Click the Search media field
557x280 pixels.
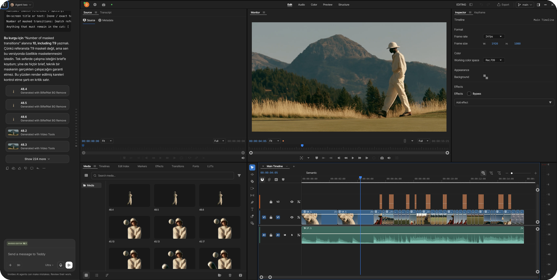point(163,175)
